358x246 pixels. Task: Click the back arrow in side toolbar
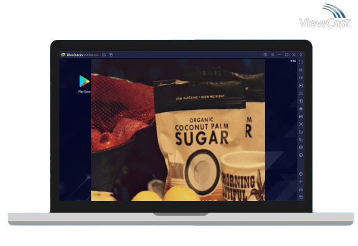coord(301,182)
